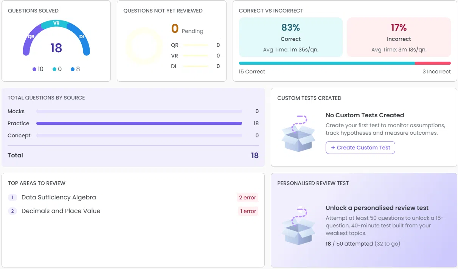Screen dimensions: 458x269
Task: Open the Data Sufficiency Algebra review area
Action: coord(59,197)
